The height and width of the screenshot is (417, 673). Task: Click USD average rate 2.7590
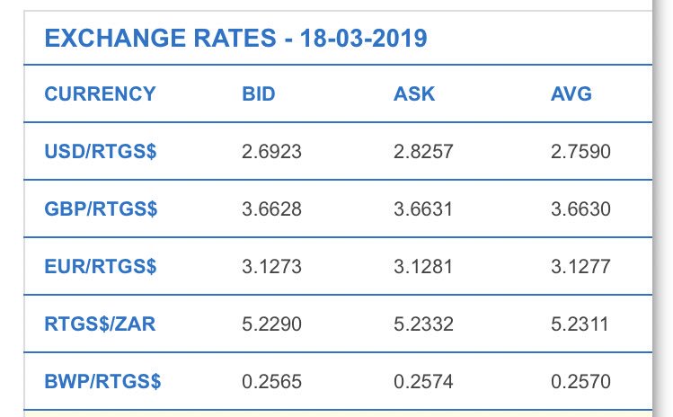click(x=580, y=152)
